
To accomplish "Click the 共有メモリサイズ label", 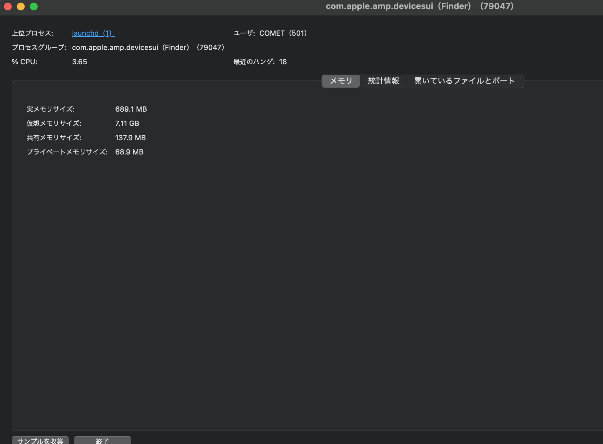I will (x=54, y=138).
